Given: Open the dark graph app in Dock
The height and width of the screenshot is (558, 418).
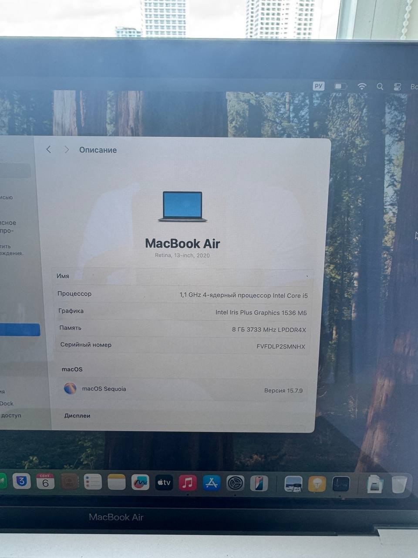Looking at the screenshot, I should 341,484.
